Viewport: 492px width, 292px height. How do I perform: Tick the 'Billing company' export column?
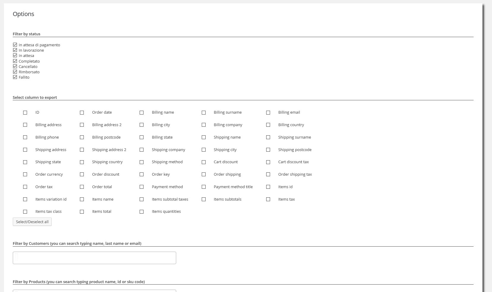tap(204, 125)
